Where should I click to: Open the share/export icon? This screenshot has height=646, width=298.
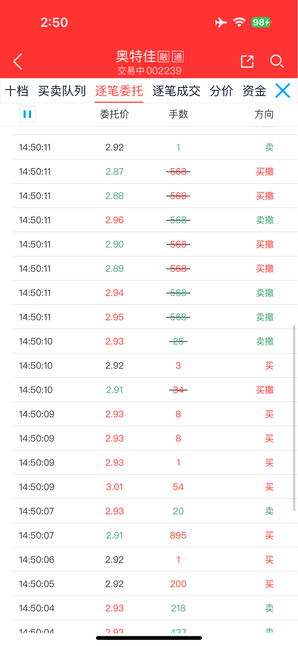[x=247, y=61]
